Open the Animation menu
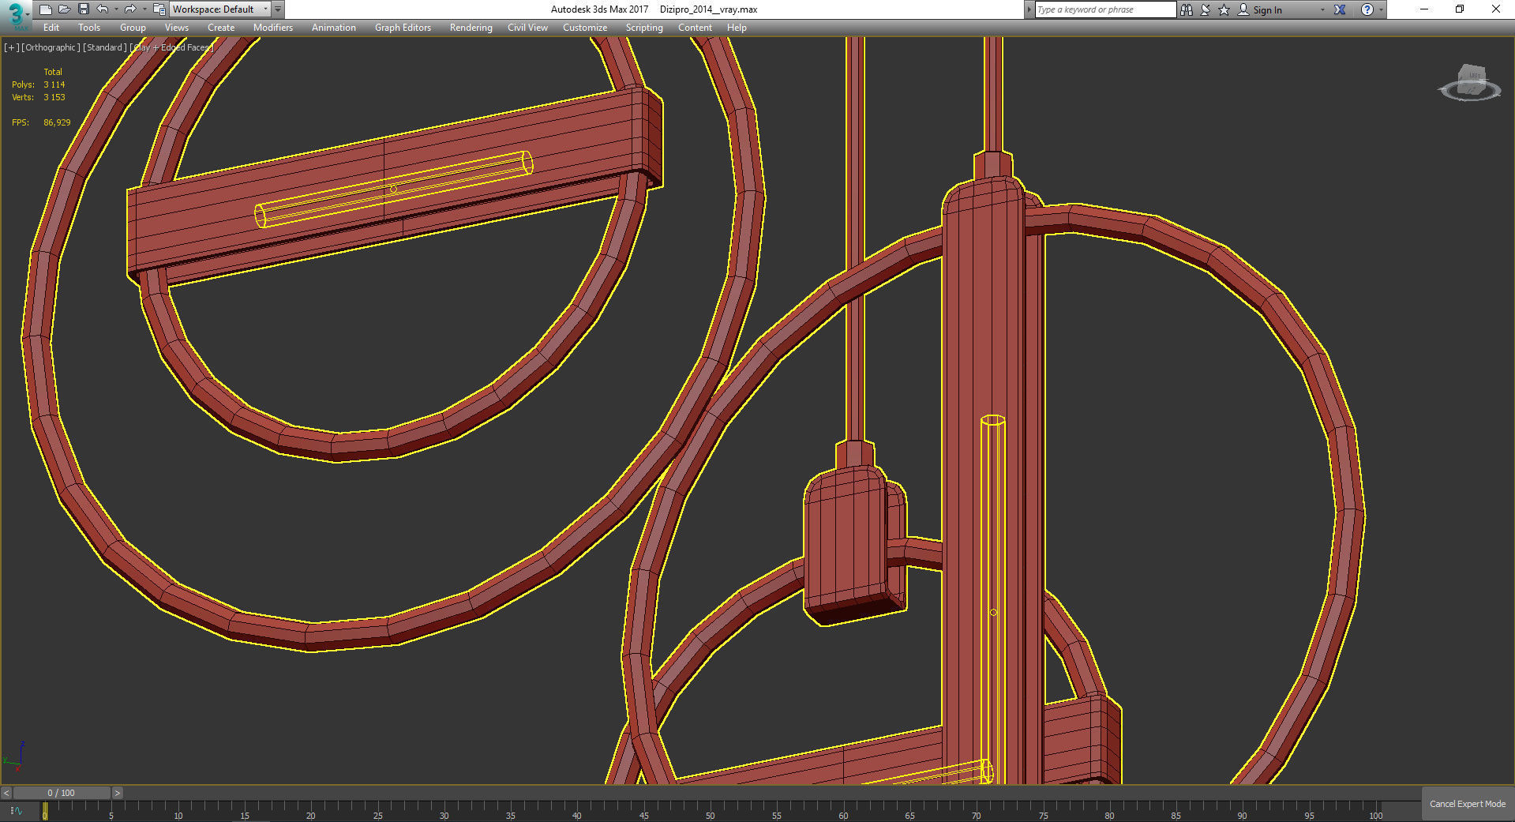The height and width of the screenshot is (822, 1515). pos(334,28)
